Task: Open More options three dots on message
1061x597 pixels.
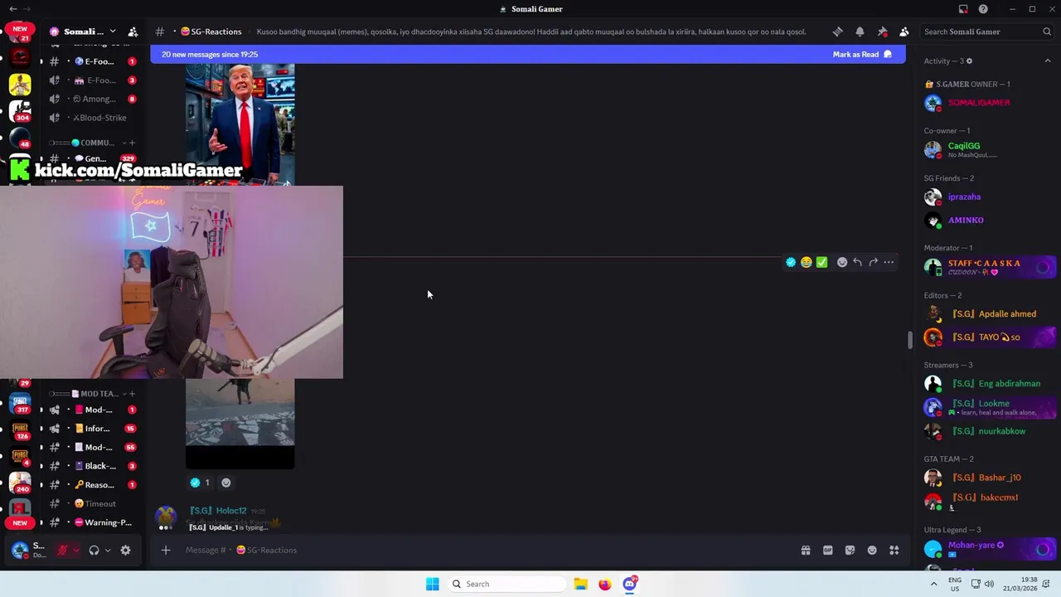Action: tap(889, 262)
